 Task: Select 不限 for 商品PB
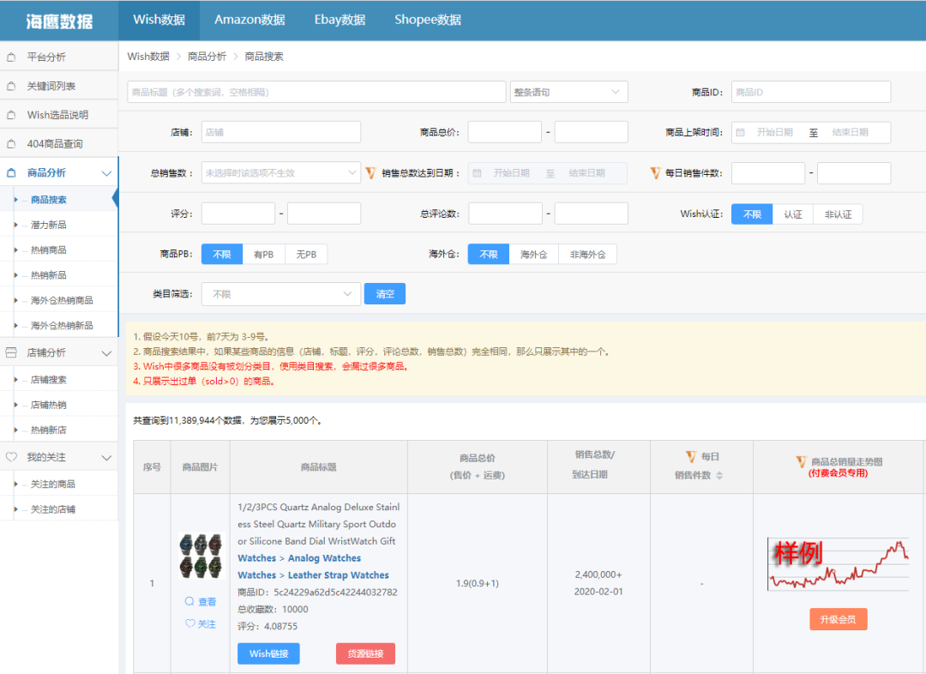coord(222,254)
